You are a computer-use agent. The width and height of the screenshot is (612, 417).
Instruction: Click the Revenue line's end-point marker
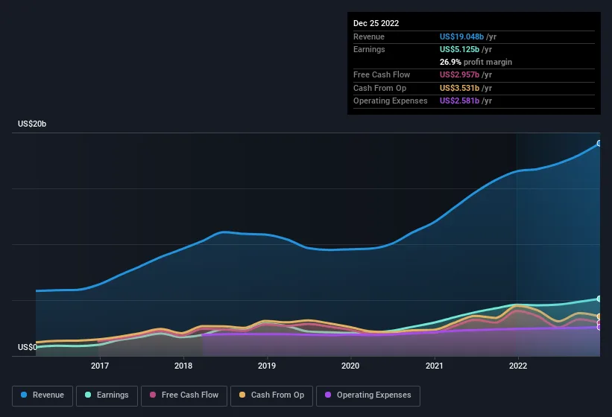599,144
